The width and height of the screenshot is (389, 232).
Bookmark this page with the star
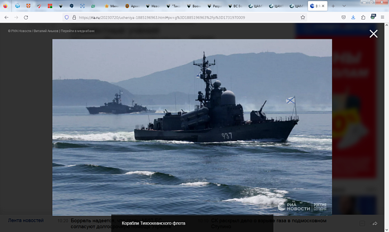[x=303, y=17]
